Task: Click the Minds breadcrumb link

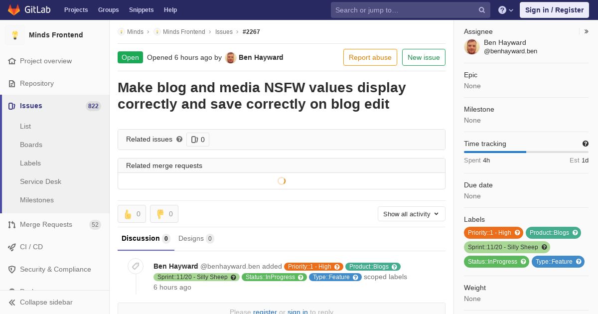Action: (x=135, y=32)
